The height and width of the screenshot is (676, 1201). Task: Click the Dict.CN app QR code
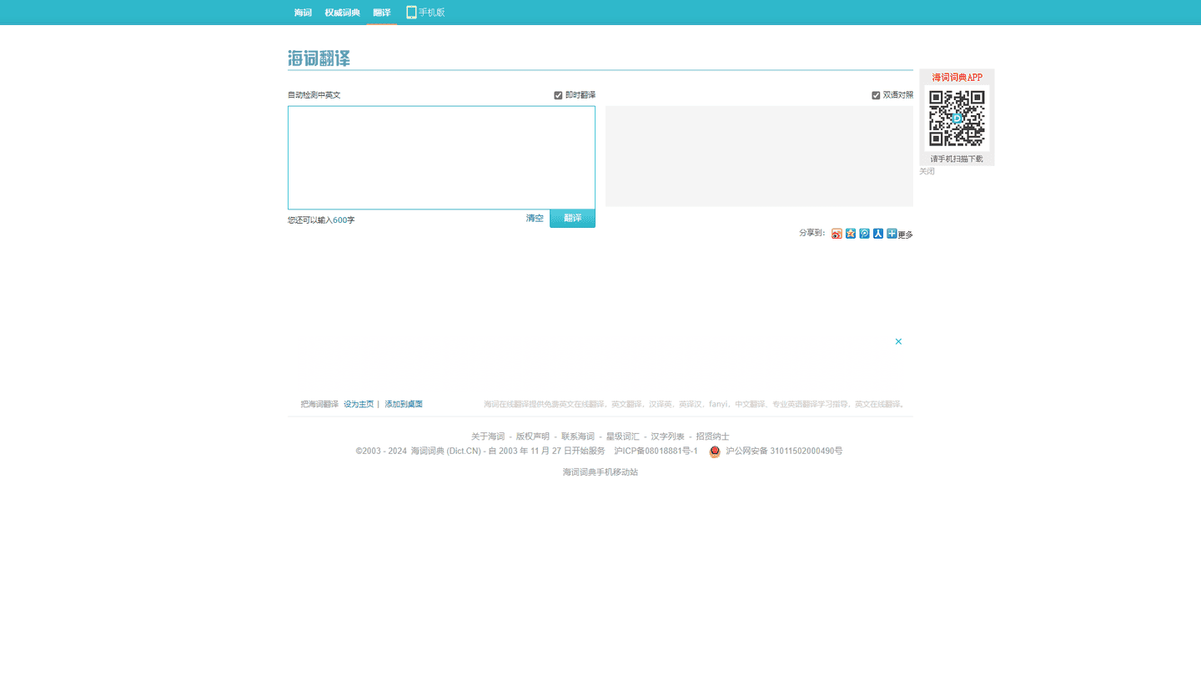point(957,119)
